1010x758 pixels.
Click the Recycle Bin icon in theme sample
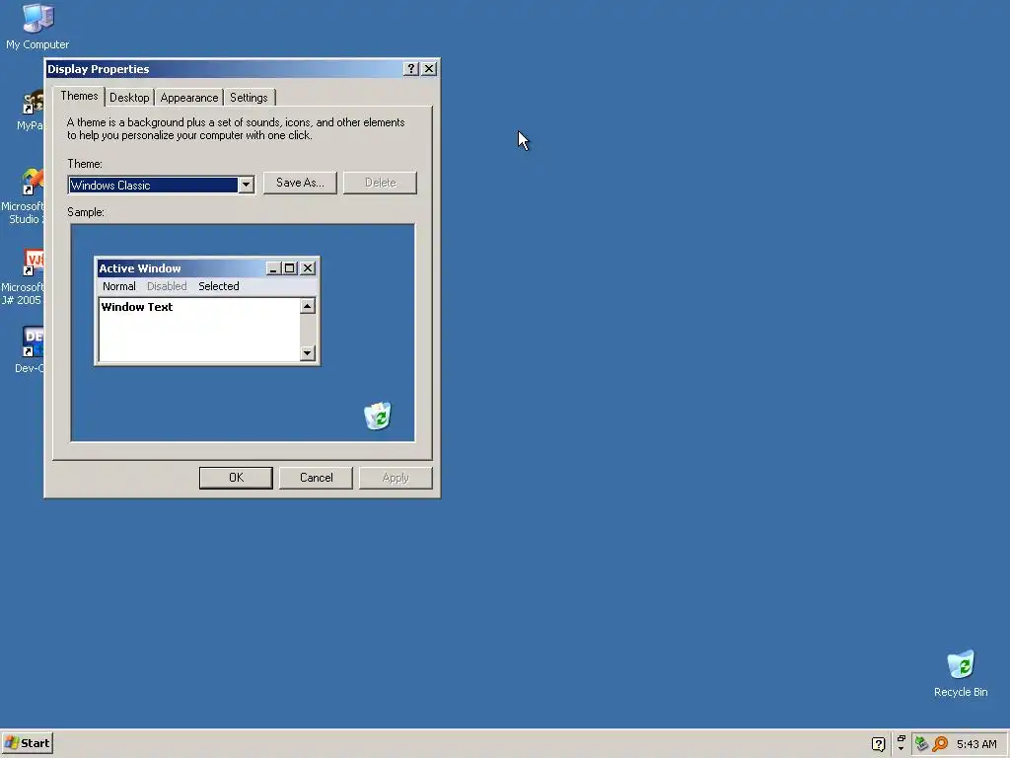click(x=378, y=416)
